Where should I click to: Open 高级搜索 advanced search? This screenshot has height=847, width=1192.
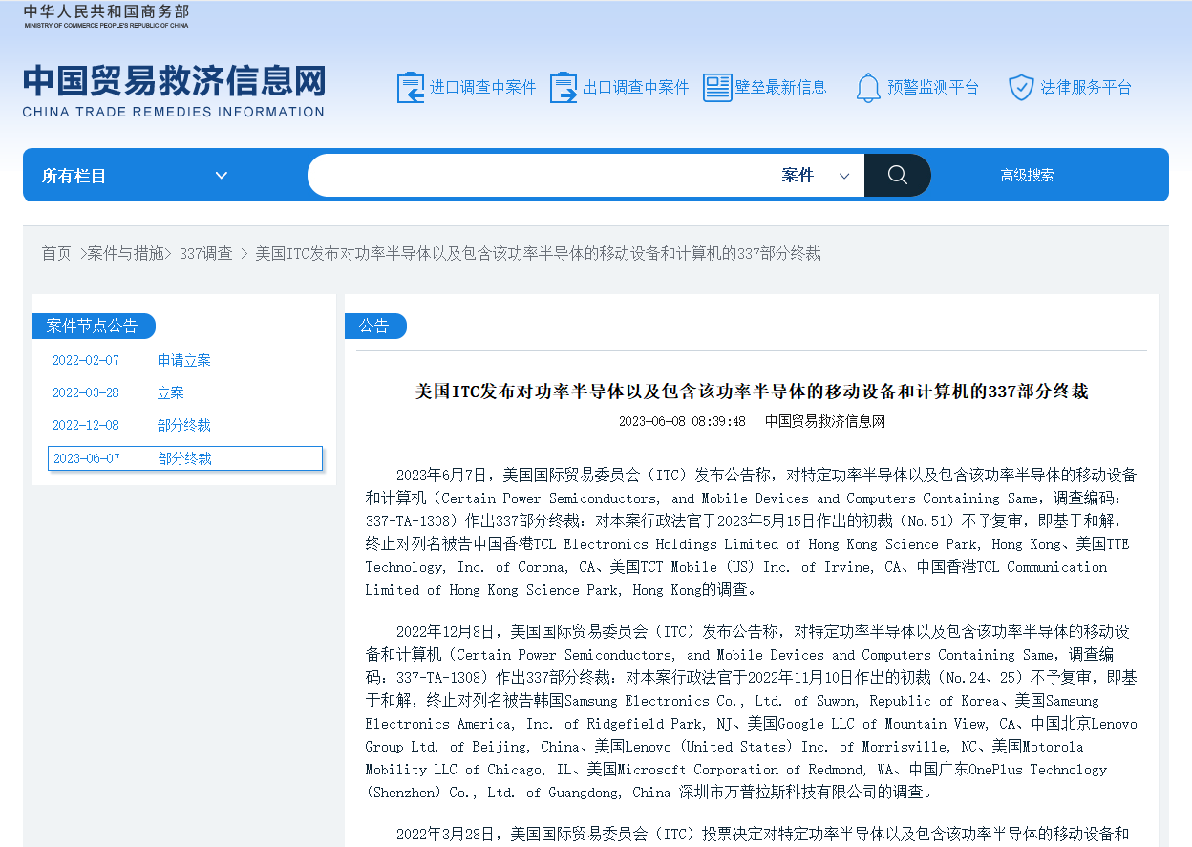click(x=1027, y=176)
